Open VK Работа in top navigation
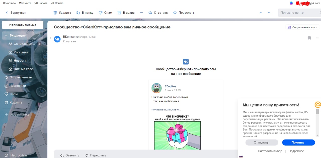 (41, 3)
